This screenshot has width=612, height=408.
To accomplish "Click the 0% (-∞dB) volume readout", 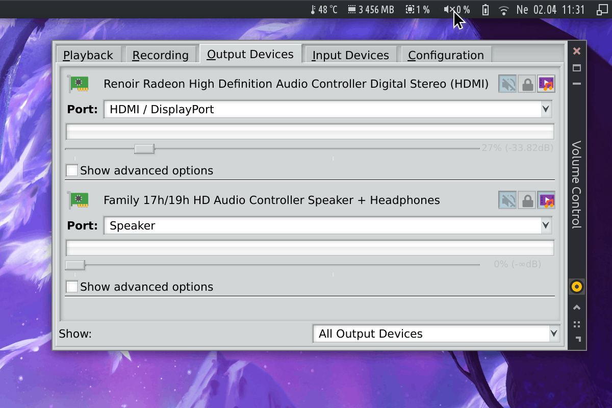I will [517, 264].
